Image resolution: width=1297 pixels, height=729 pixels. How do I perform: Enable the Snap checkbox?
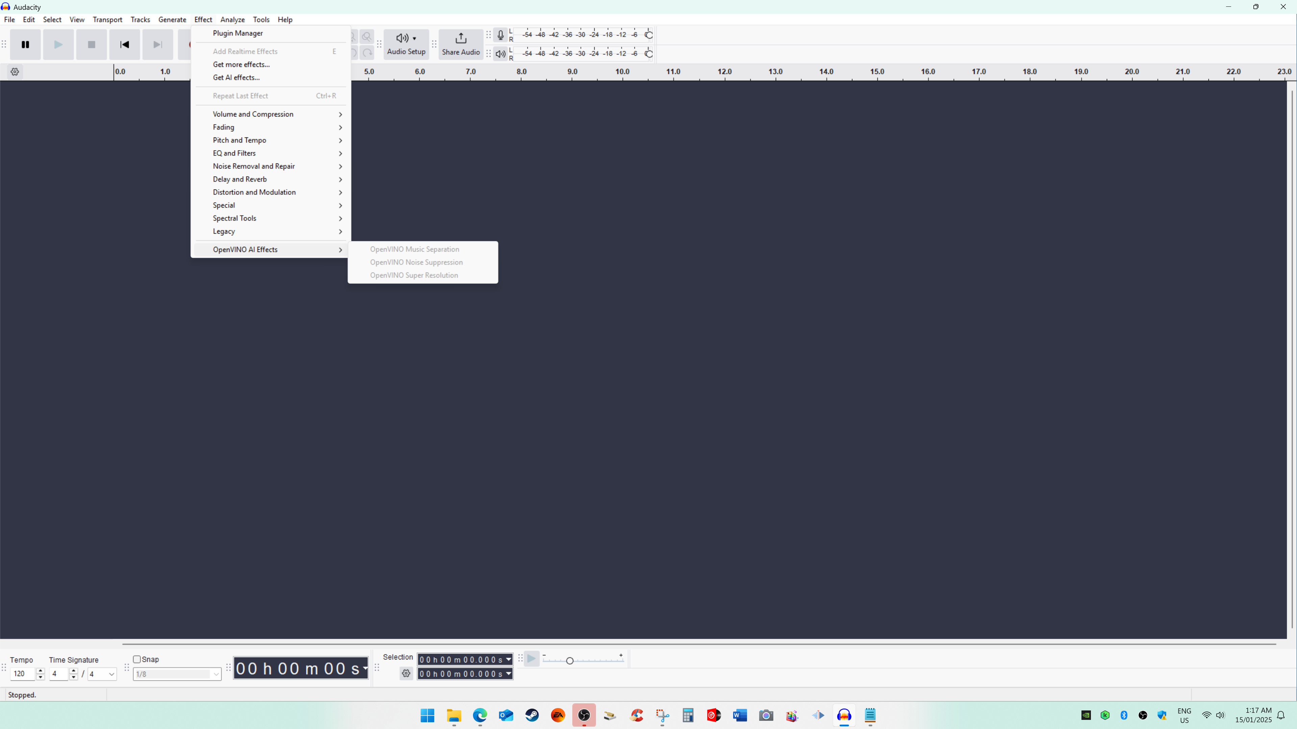point(137,659)
